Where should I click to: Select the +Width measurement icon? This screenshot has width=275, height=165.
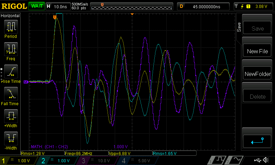click(11, 116)
